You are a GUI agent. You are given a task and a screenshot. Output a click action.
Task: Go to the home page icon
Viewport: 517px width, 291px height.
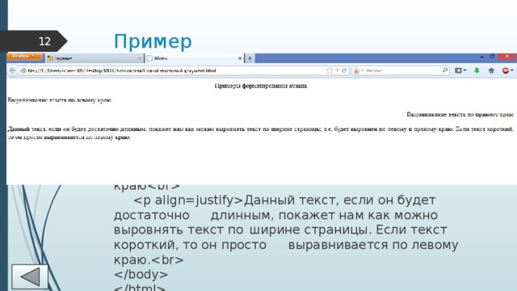[491, 70]
